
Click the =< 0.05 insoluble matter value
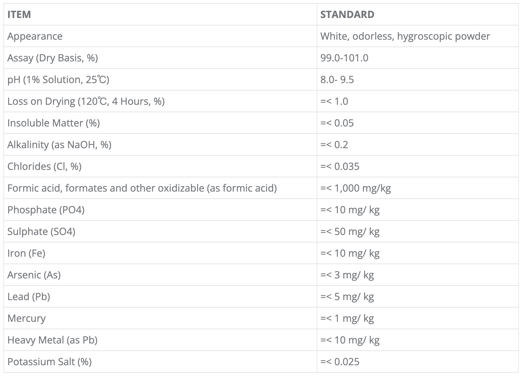point(337,123)
